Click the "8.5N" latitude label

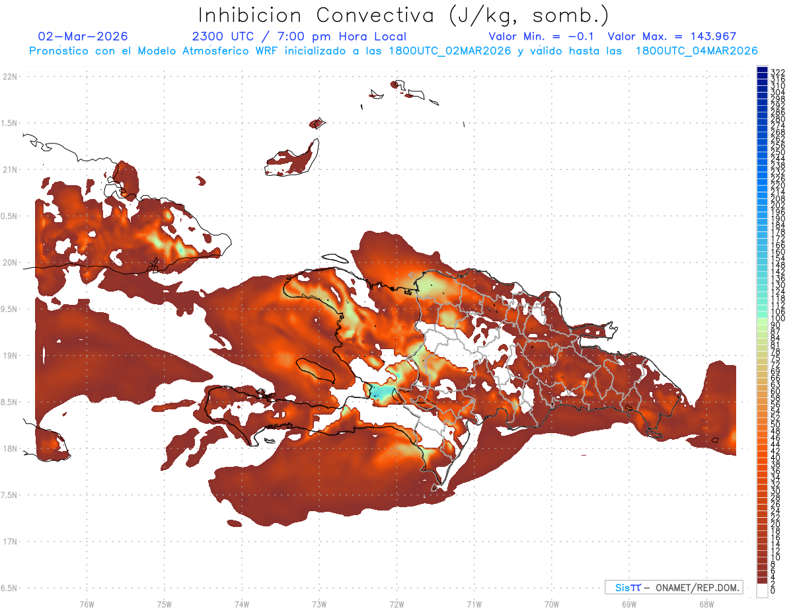pyautogui.click(x=9, y=402)
